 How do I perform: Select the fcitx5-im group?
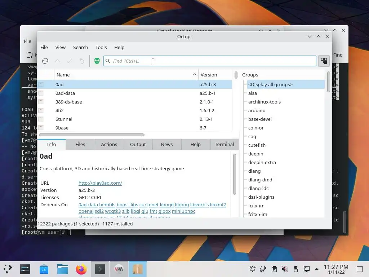click(258, 214)
